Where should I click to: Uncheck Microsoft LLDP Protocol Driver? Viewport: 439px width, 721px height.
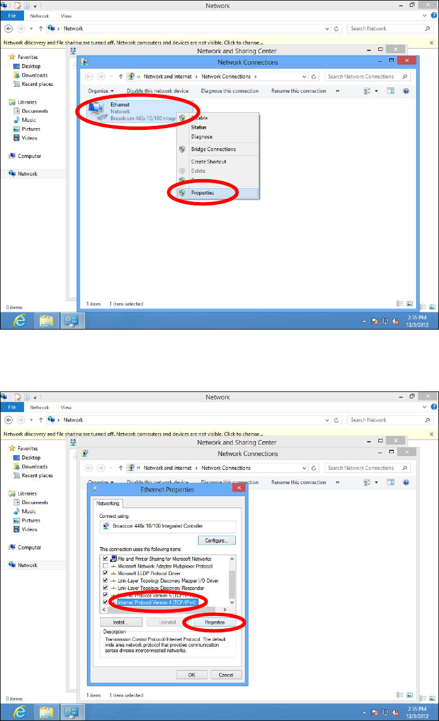(105, 573)
